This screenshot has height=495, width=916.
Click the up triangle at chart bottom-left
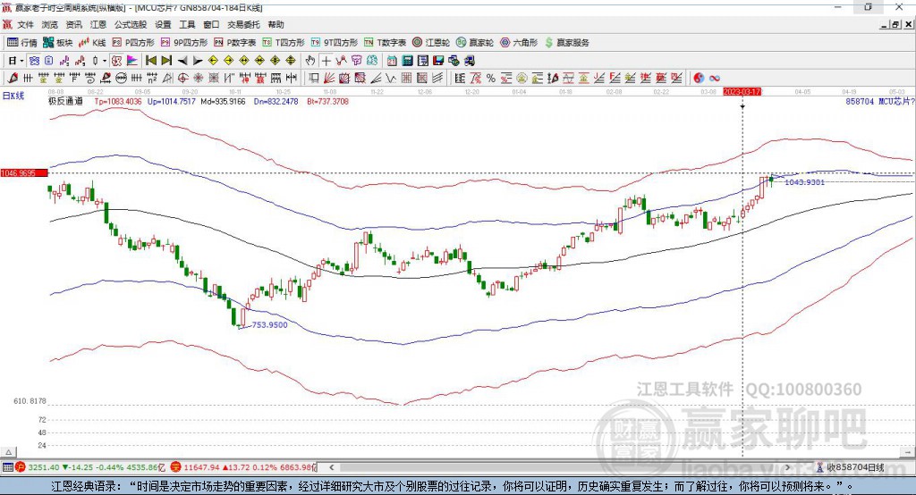click(8, 452)
